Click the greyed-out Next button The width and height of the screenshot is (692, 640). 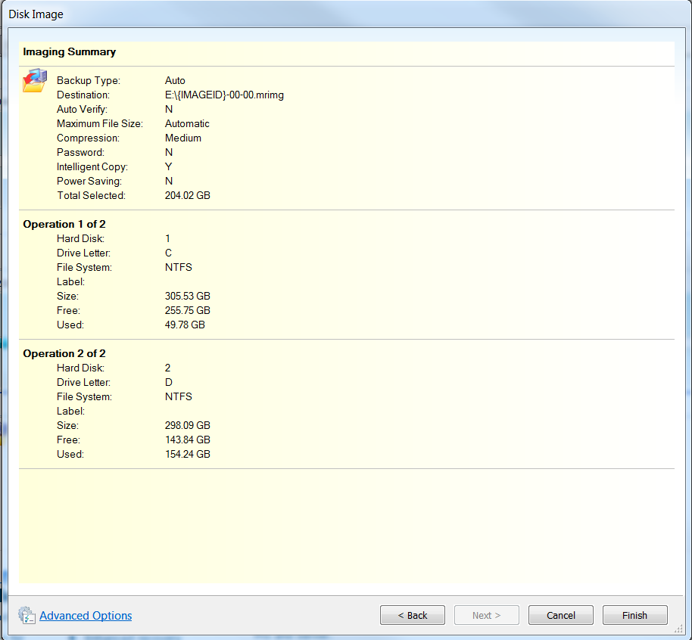pyautogui.click(x=487, y=615)
